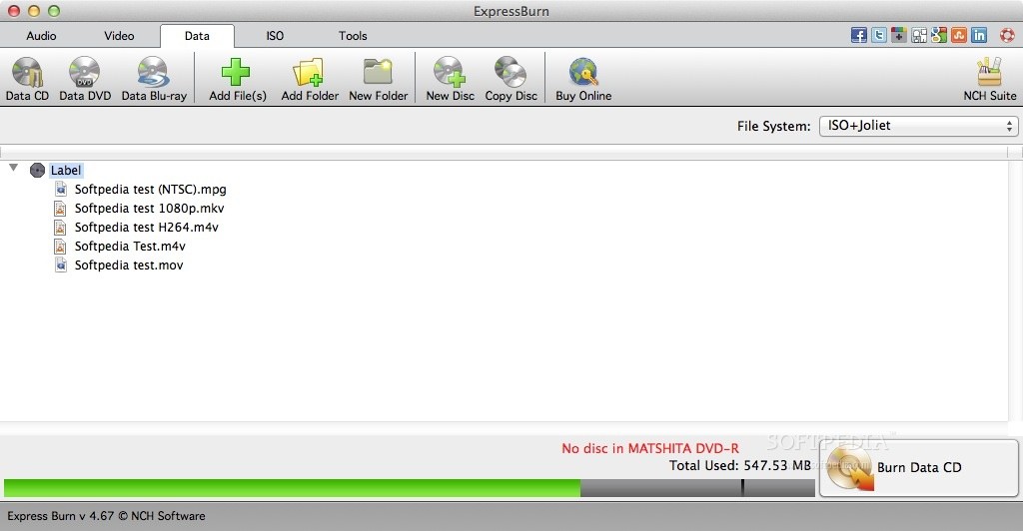Screen dimensions: 1023x531
Task: Share on LinkedIn
Action: [x=979, y=35]
